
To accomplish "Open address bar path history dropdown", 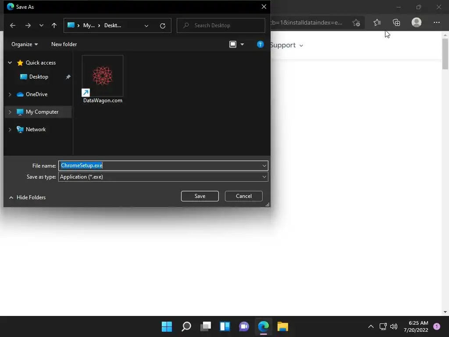I will pos(146,26).
